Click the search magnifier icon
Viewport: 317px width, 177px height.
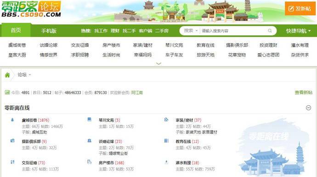[270, 31]
